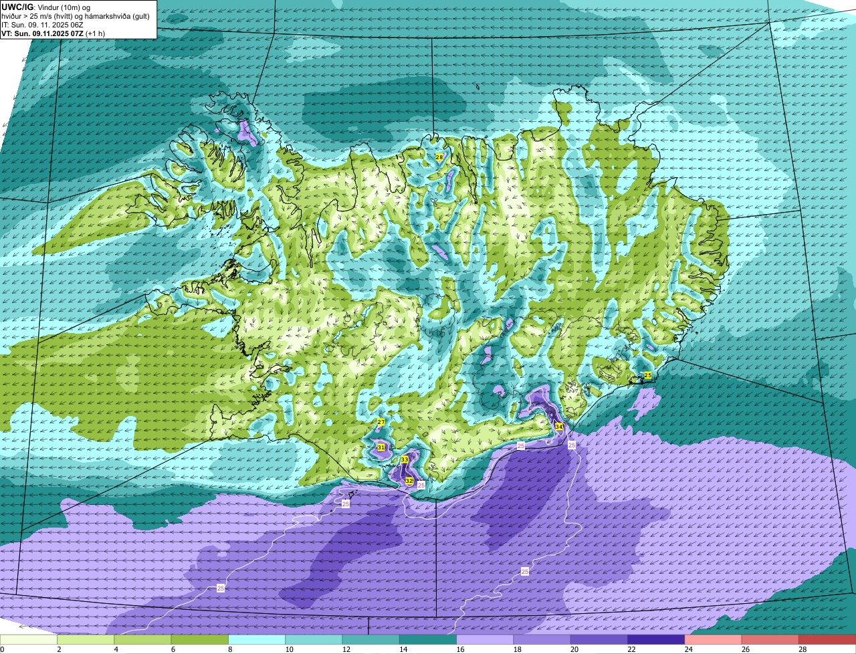The height and width of the screenshot is (654, 856).
Task: Click legend scale number 22
Action: pos(631,649)
